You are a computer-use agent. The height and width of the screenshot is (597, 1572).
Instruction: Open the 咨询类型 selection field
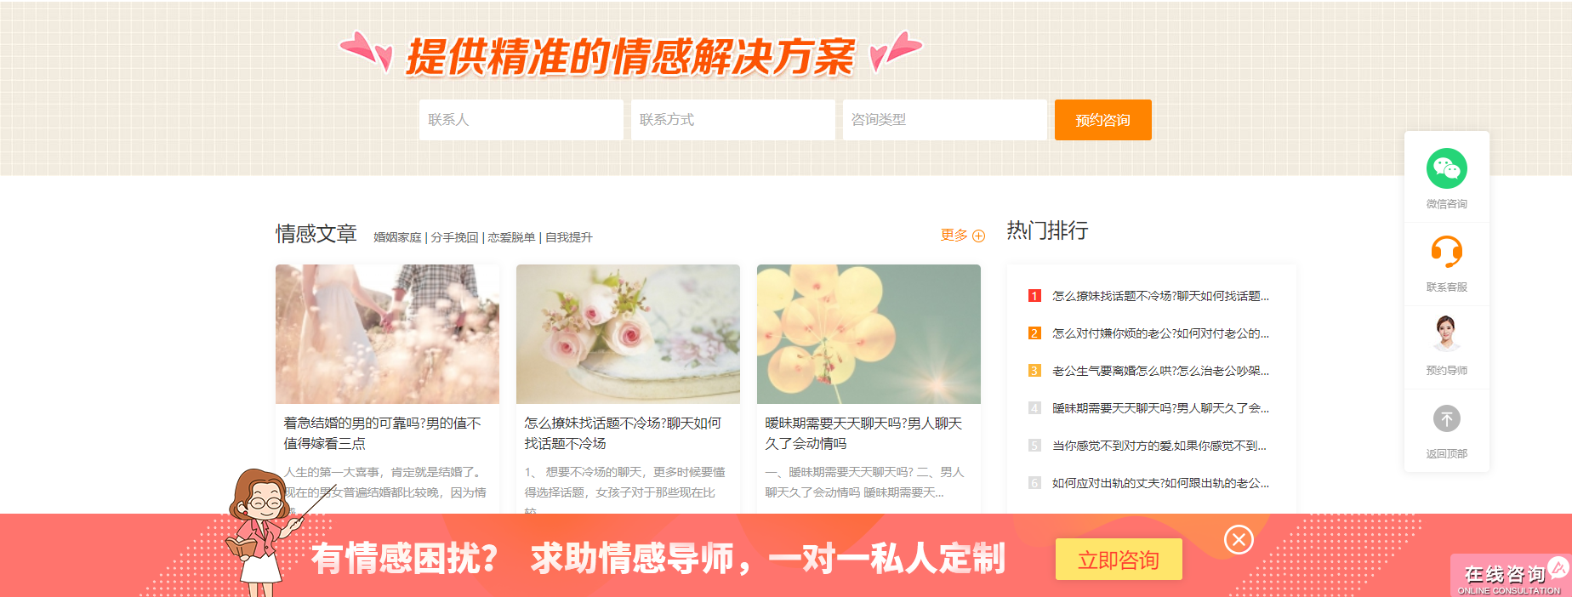click(945, 120)
